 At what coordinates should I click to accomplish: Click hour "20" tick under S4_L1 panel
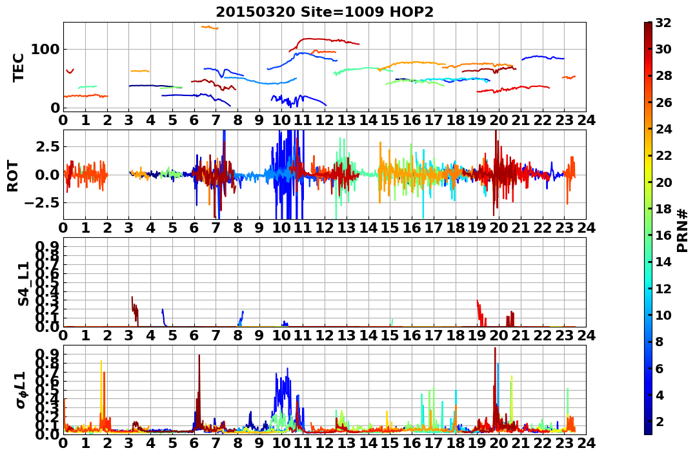pyautogui.click(x=499, y=335)
